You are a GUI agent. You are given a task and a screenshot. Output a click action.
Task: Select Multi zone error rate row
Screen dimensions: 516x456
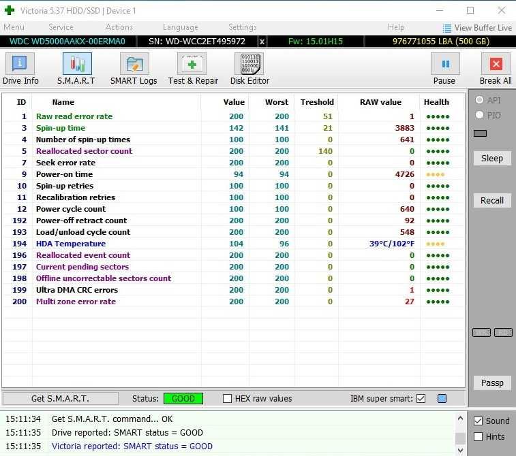click(233, 302)
